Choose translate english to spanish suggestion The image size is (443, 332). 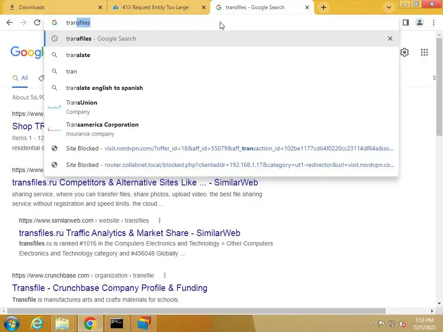coord(221,88)
